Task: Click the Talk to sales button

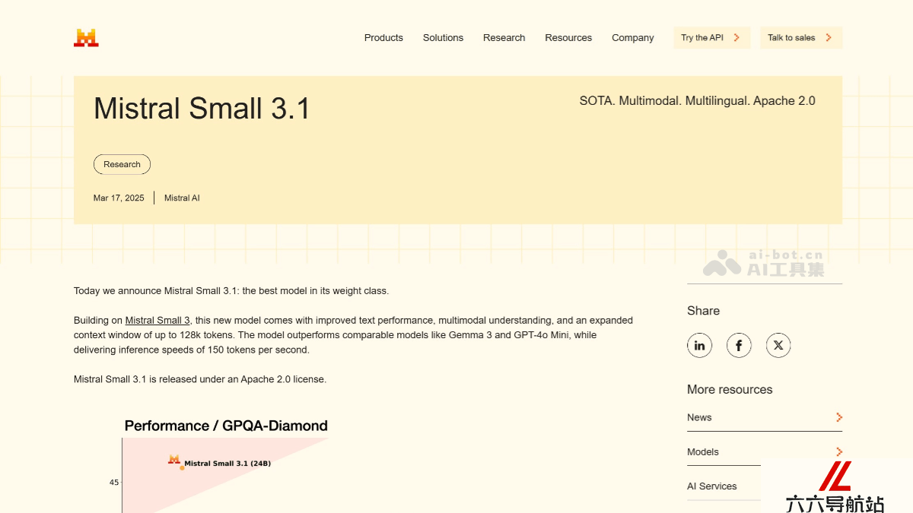Action: point(801,37)
